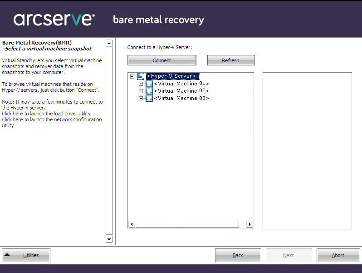
Task: Click the Virtual Machine 01 icon
Action: (149, 84)
